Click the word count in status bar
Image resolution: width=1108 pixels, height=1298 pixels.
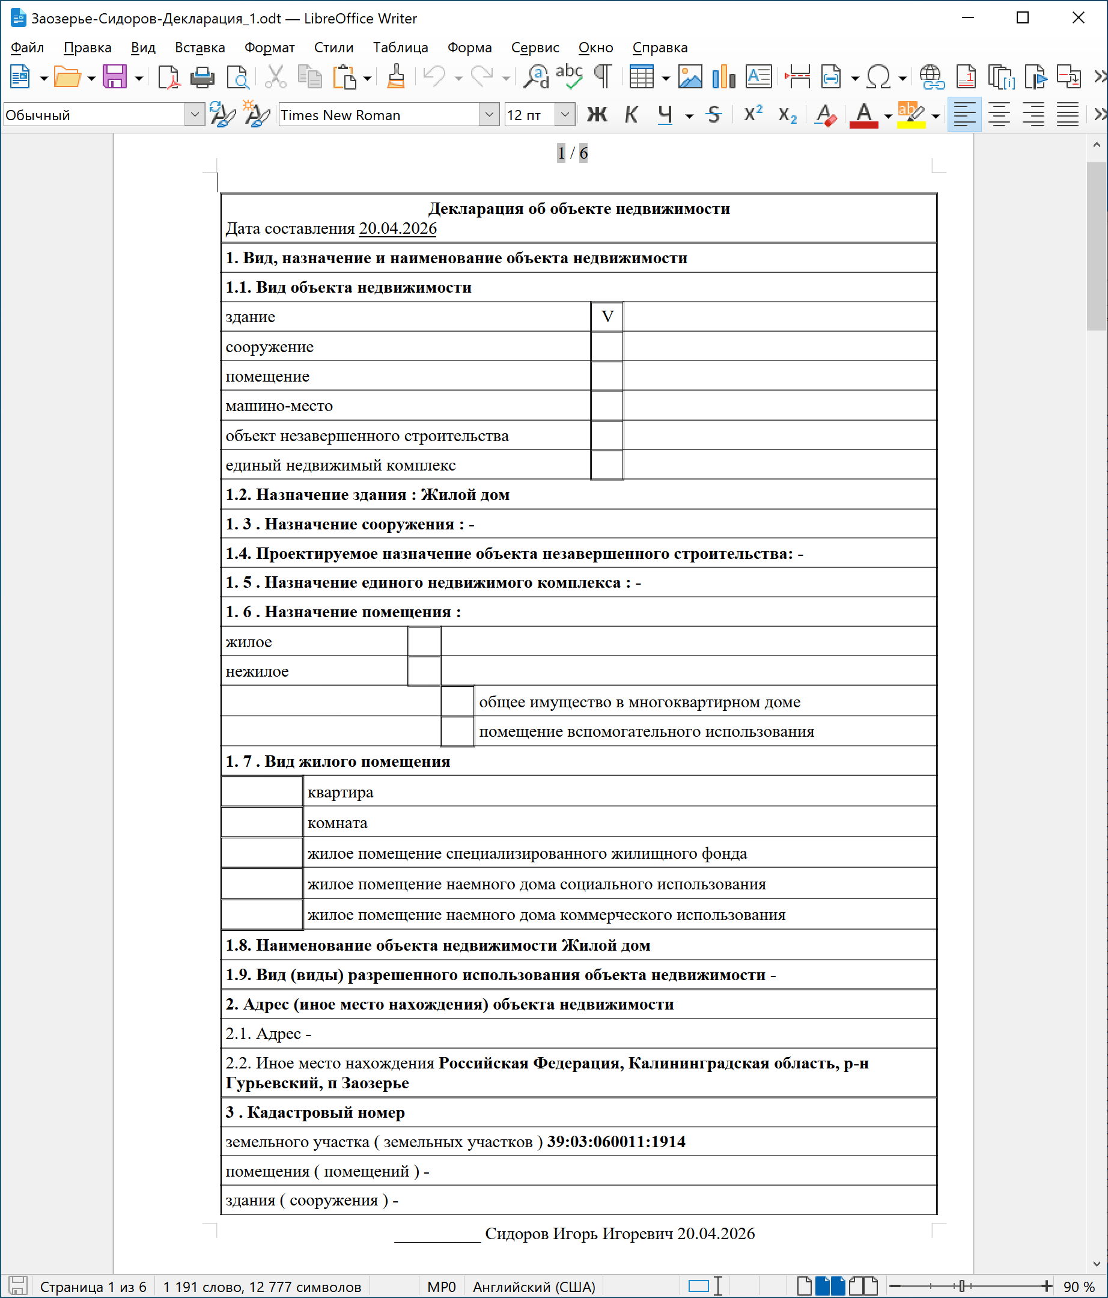263,1287
